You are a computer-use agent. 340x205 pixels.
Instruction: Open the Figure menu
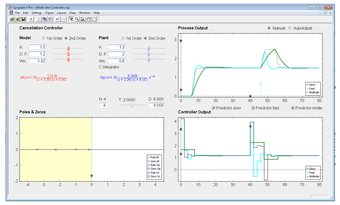(49, 13)
